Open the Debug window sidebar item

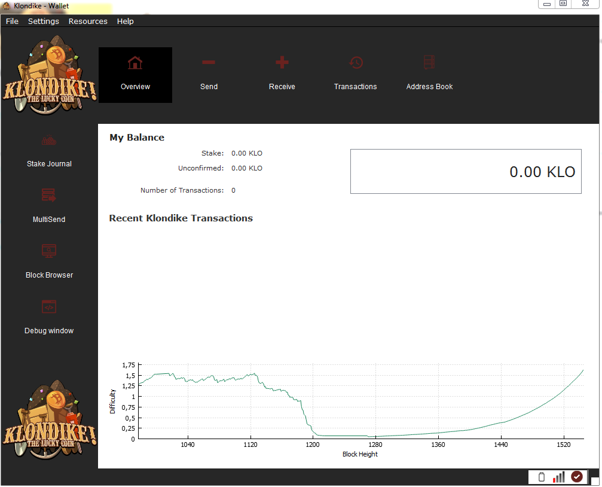(x=49, y=318)
